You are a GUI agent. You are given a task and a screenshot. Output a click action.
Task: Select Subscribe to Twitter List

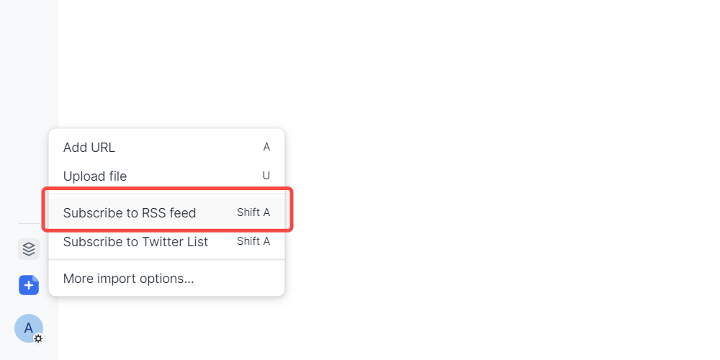tap(135, 242)
